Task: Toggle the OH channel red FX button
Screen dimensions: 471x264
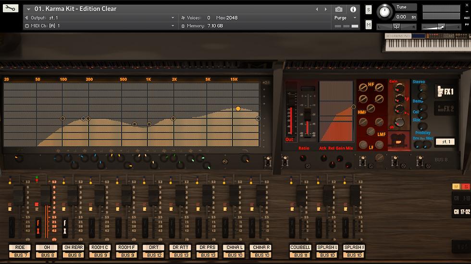Action: [x=38, y=227]
